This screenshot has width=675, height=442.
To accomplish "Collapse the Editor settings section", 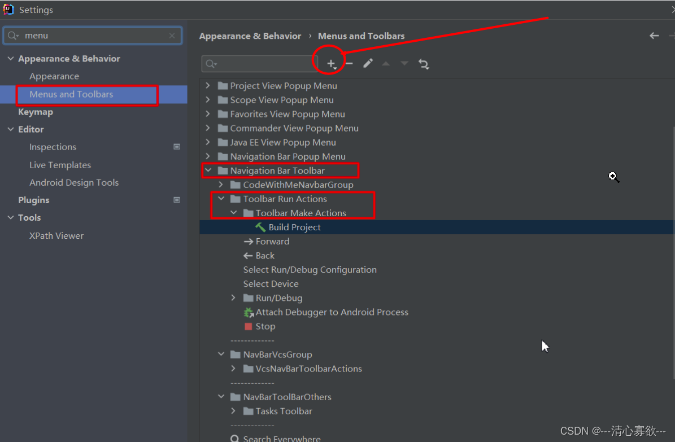I will click(x=11, y=129).
